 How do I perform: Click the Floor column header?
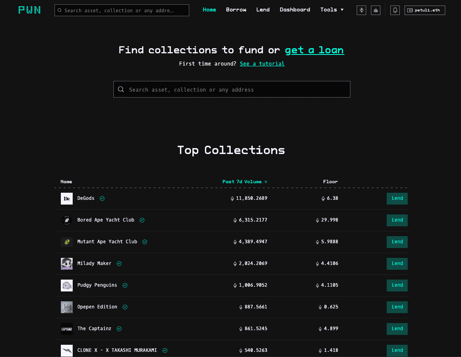click(331, 182)
